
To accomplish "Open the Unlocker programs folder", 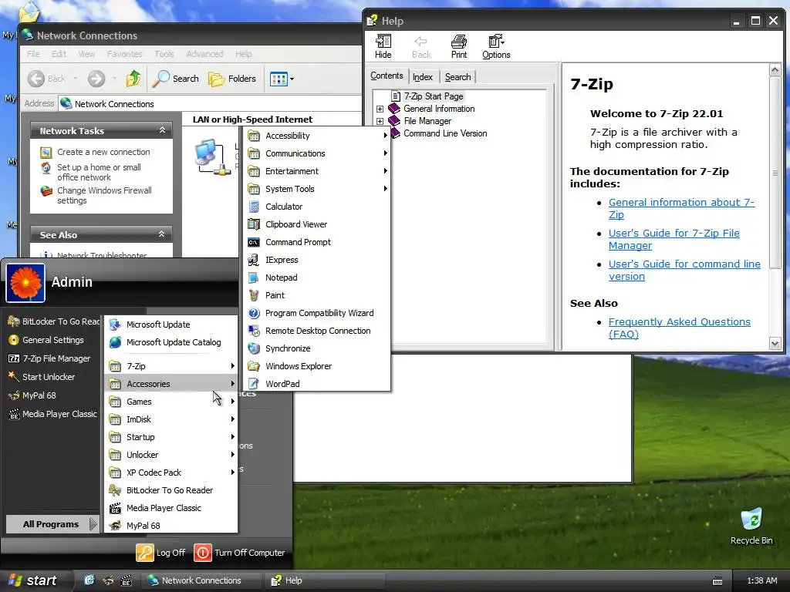I will pyautogui.click(x=170, y=455).
